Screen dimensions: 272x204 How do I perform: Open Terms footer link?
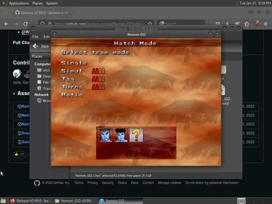pos(79,183)
